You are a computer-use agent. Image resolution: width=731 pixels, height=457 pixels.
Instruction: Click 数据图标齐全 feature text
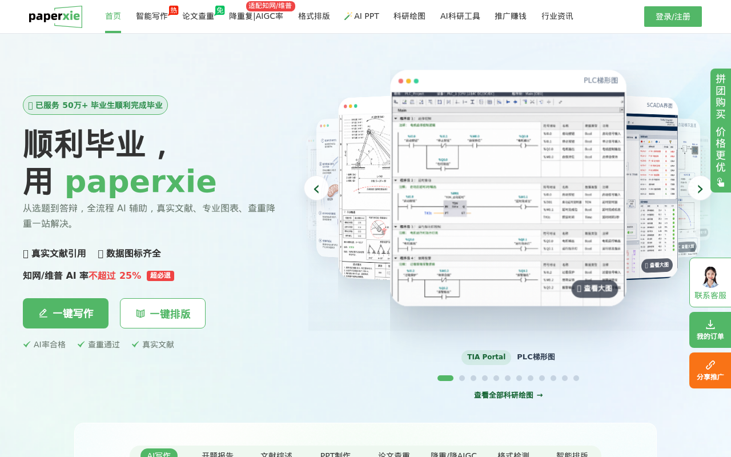click(x=129, y=253)
